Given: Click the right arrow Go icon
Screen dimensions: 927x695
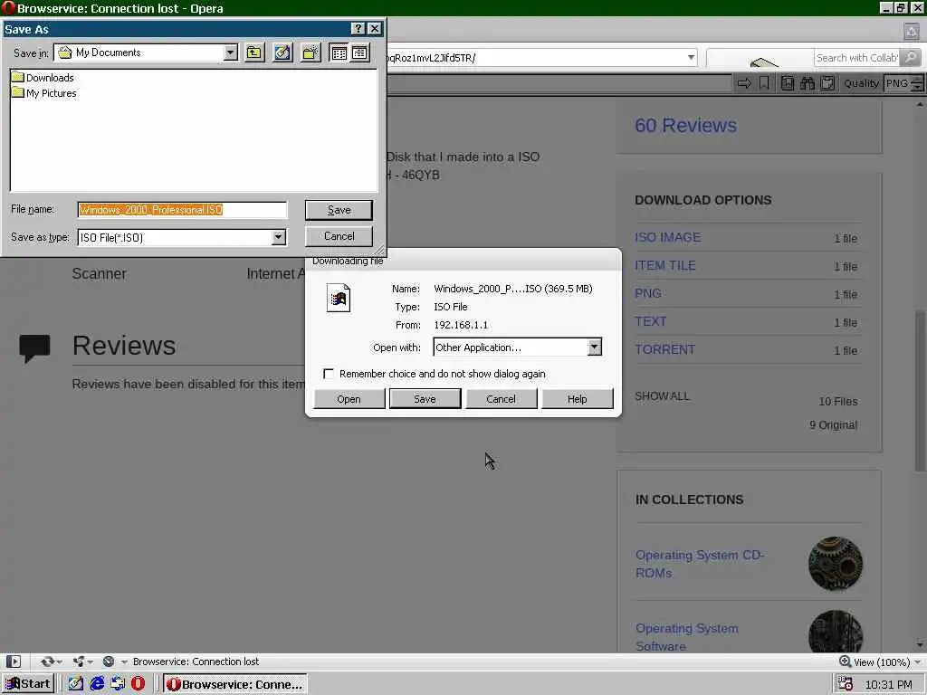Looking at the screenshot, I should coord(744,83).
